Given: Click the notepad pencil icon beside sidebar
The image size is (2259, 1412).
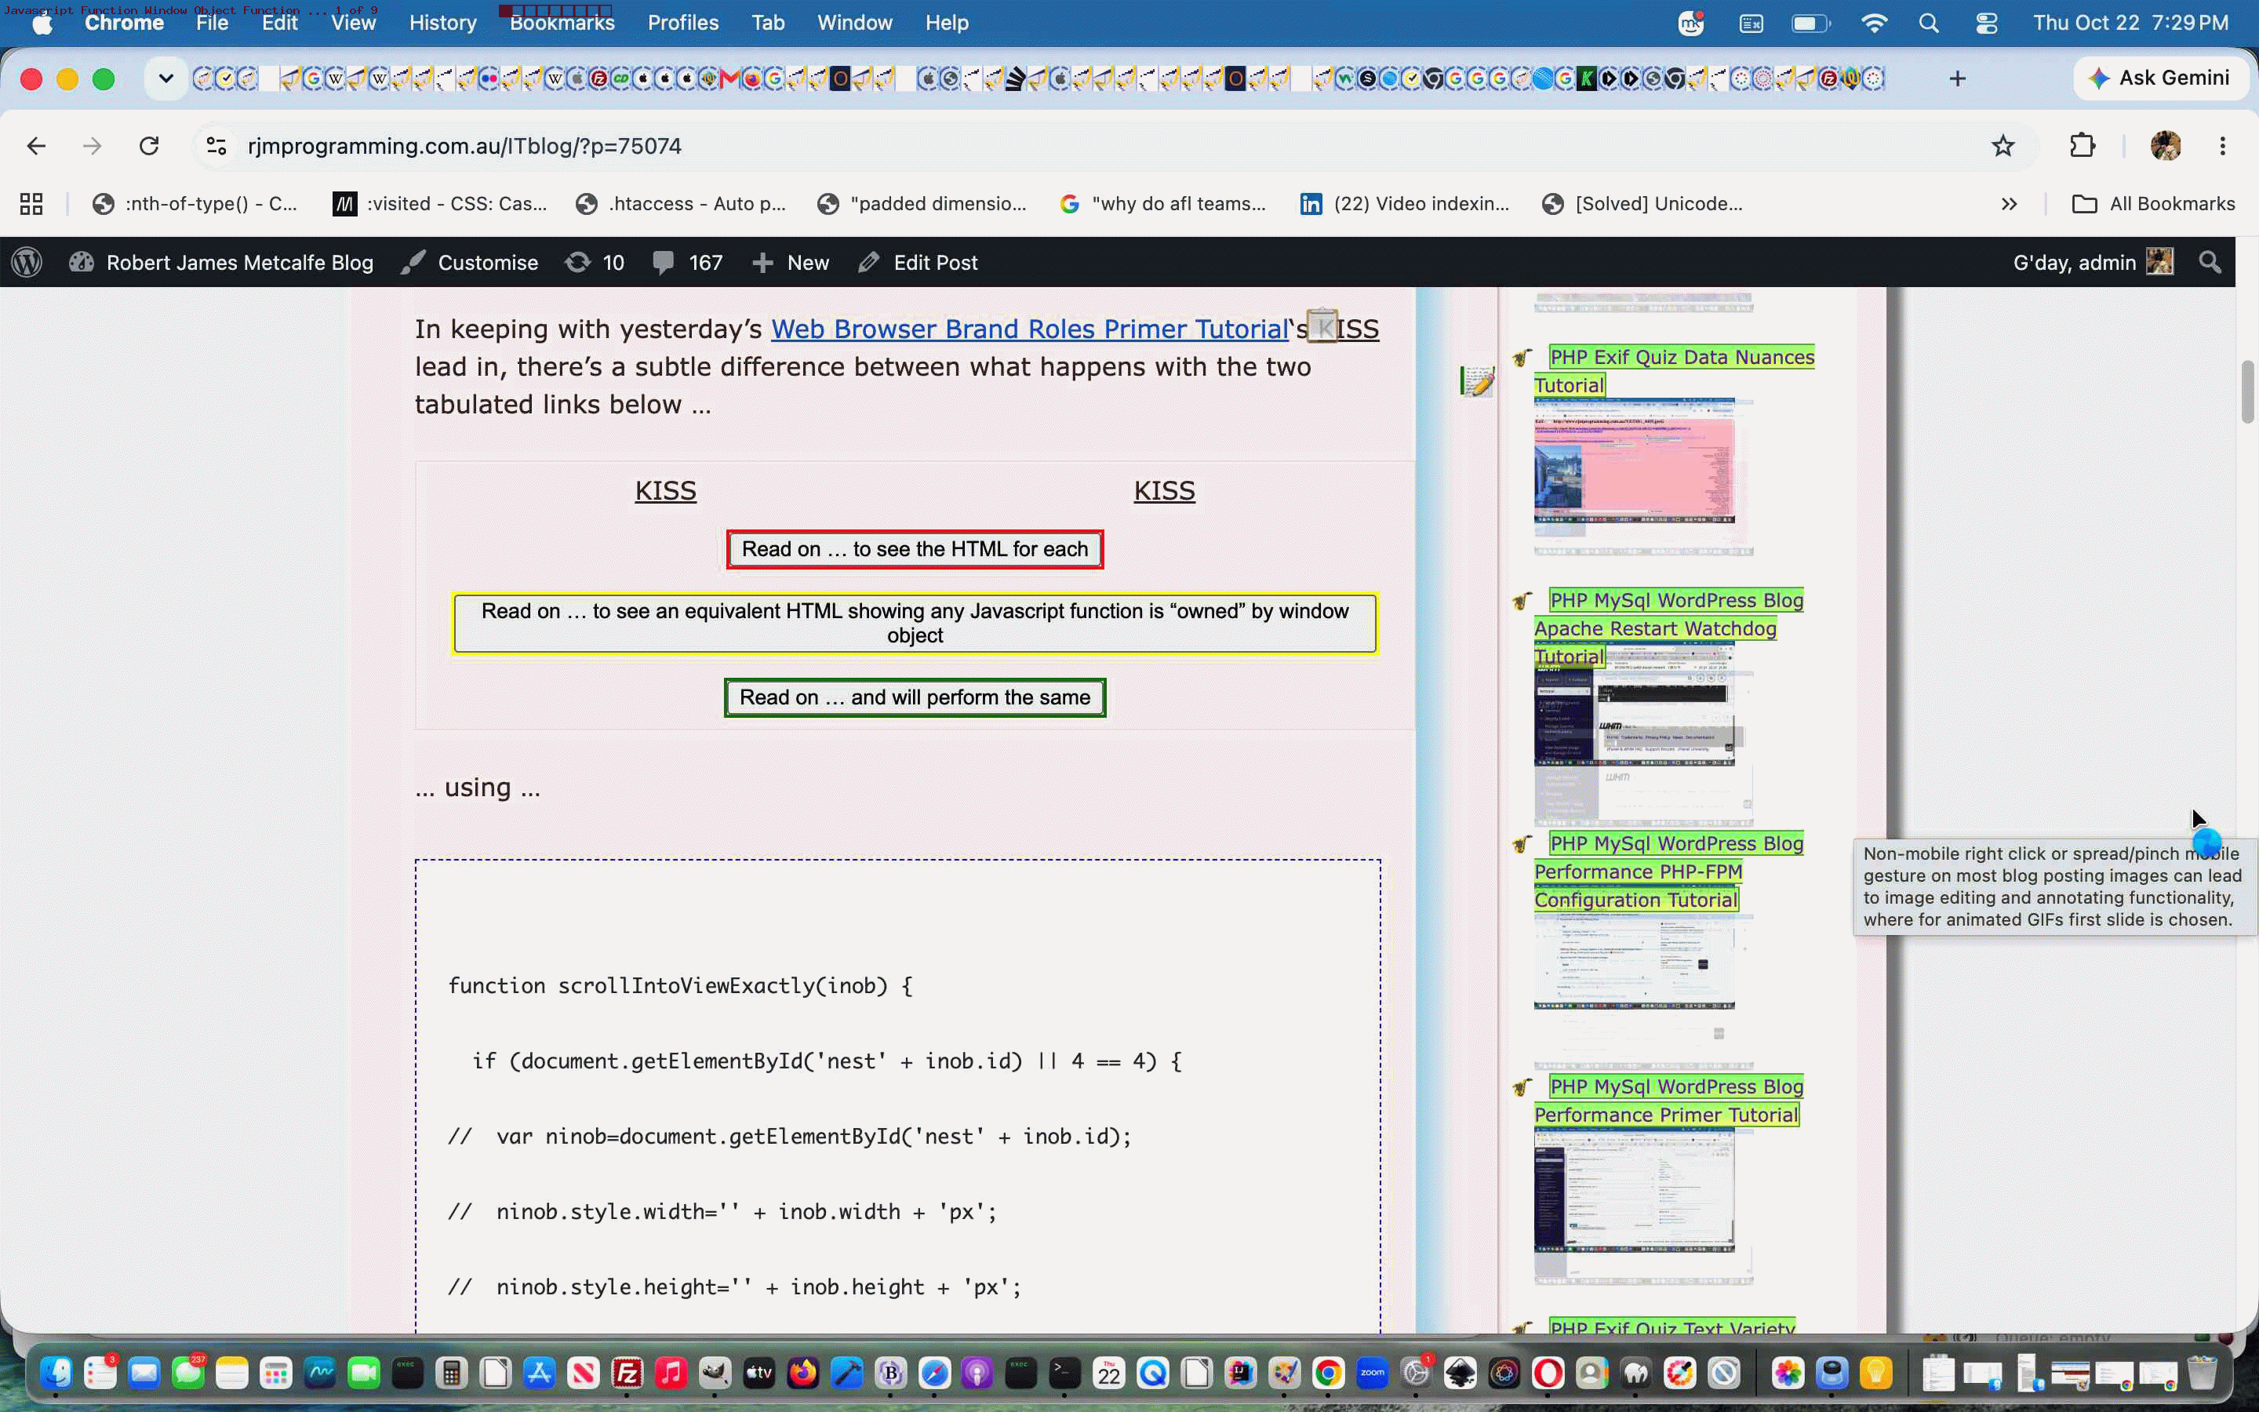Looking at the screenshot, I should pyautogui.click(x=1477, y=380).
